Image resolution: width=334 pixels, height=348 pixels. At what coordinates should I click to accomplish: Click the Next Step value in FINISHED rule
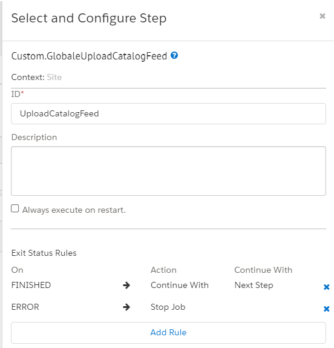[x=254, y=286]
